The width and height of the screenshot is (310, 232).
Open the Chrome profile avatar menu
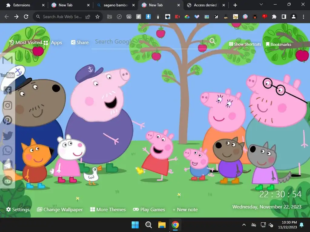294,17
